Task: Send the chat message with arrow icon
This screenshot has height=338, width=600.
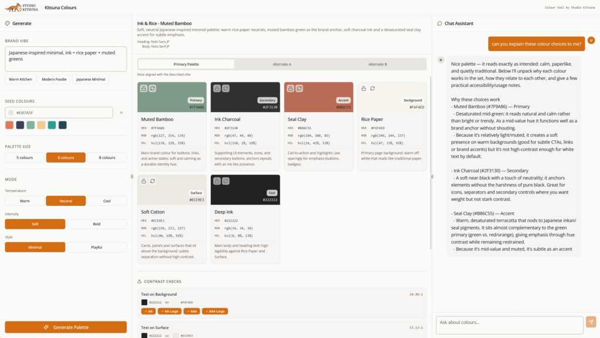Action: tap(591, 322)
